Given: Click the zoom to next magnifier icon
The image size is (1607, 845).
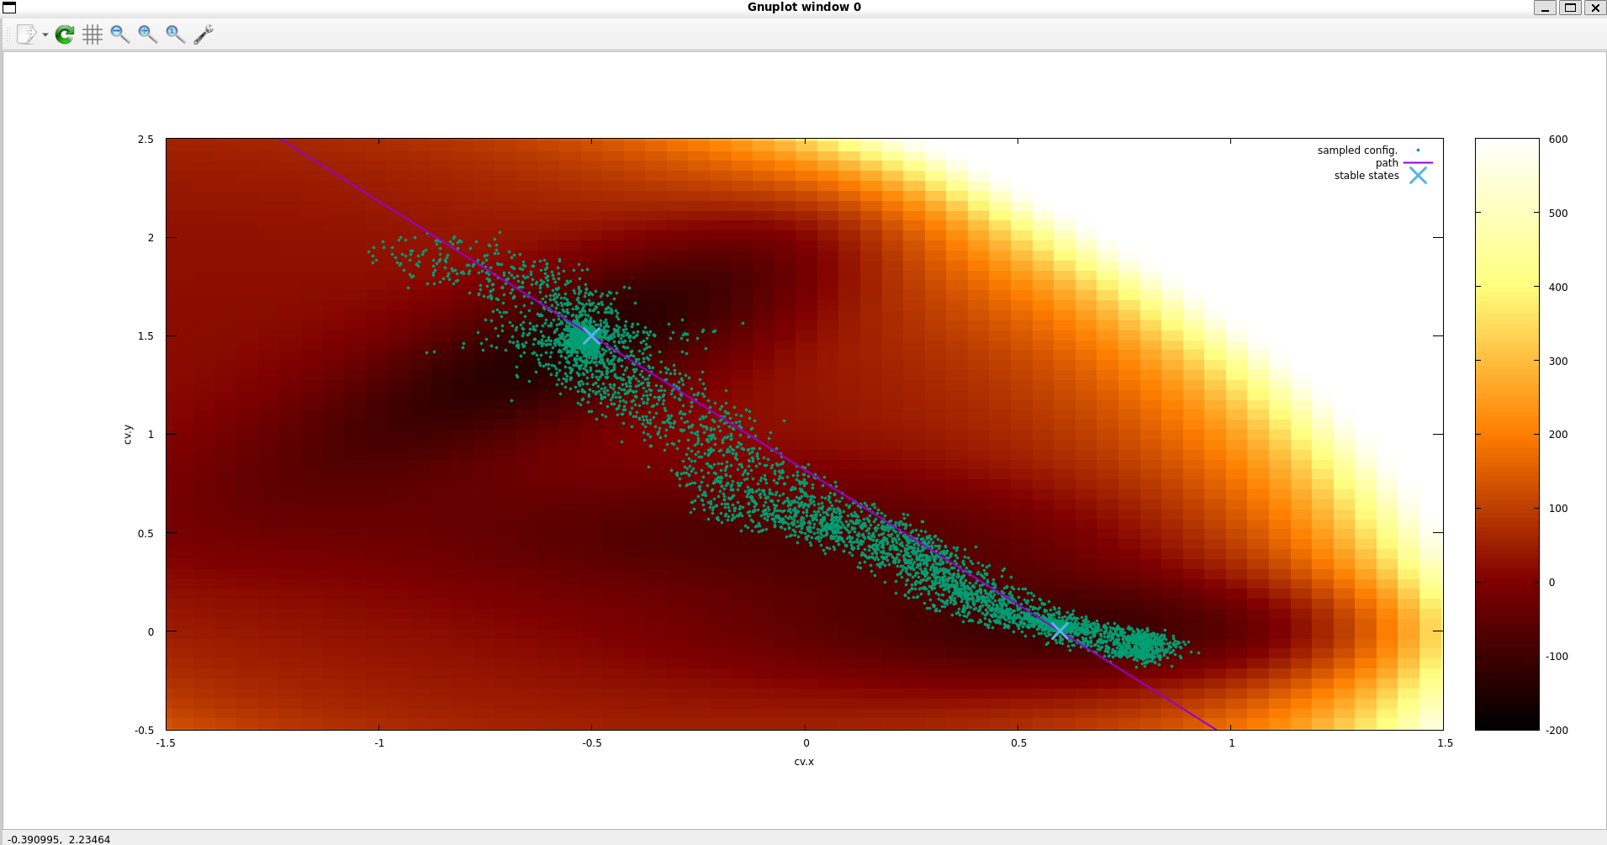Looking at the screenshot, I should (148, 34).
